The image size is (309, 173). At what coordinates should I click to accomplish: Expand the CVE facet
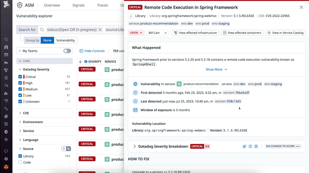pyautogui.click(x=20, y=113)
